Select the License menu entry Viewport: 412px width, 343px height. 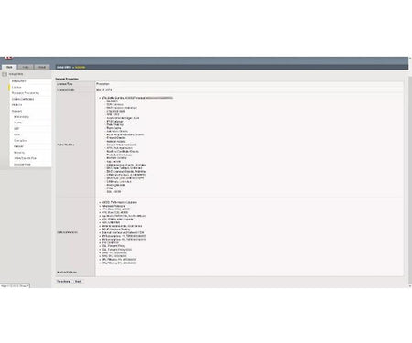pyautogui.click(x=16, y=87)
